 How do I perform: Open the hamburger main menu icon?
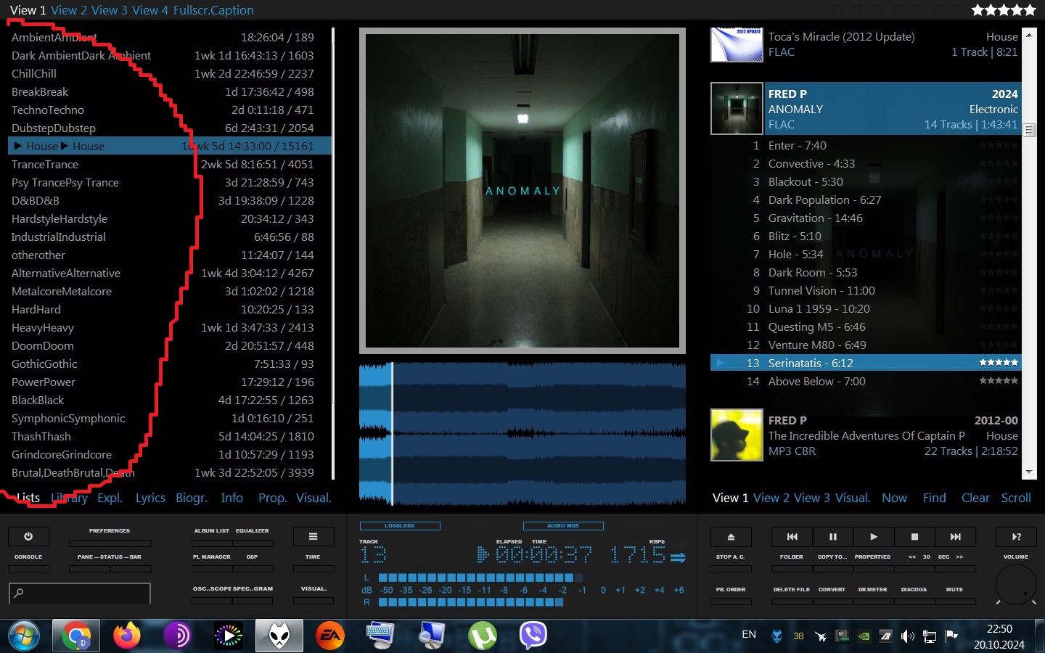click(x=313, y=537)
